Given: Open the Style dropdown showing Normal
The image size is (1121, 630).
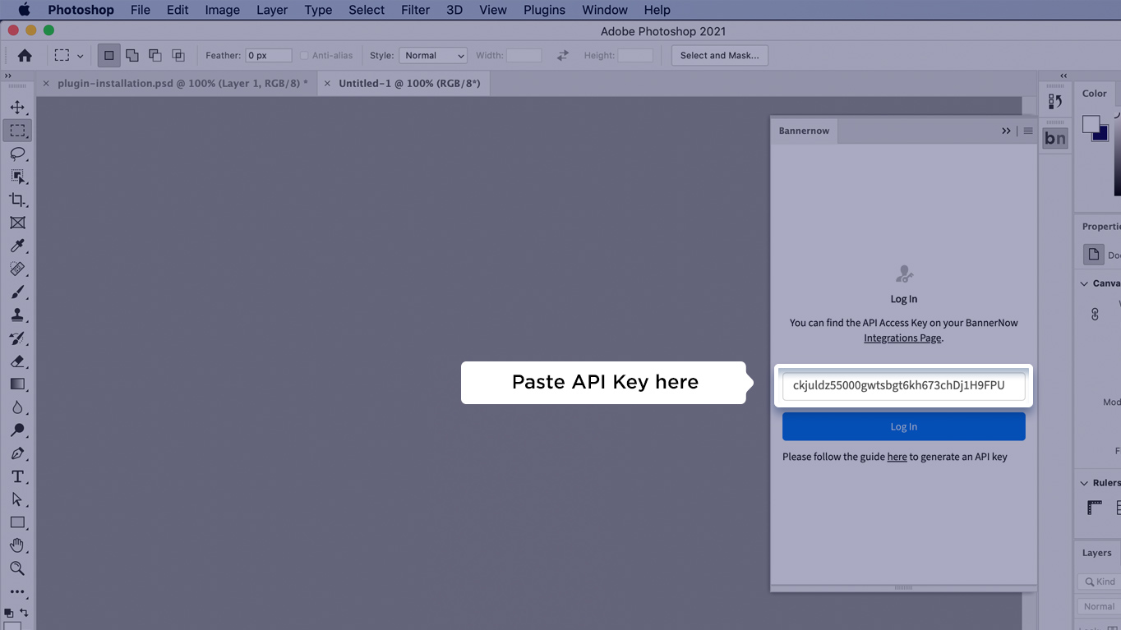Looking at the screenshot, I should point(433,55).
